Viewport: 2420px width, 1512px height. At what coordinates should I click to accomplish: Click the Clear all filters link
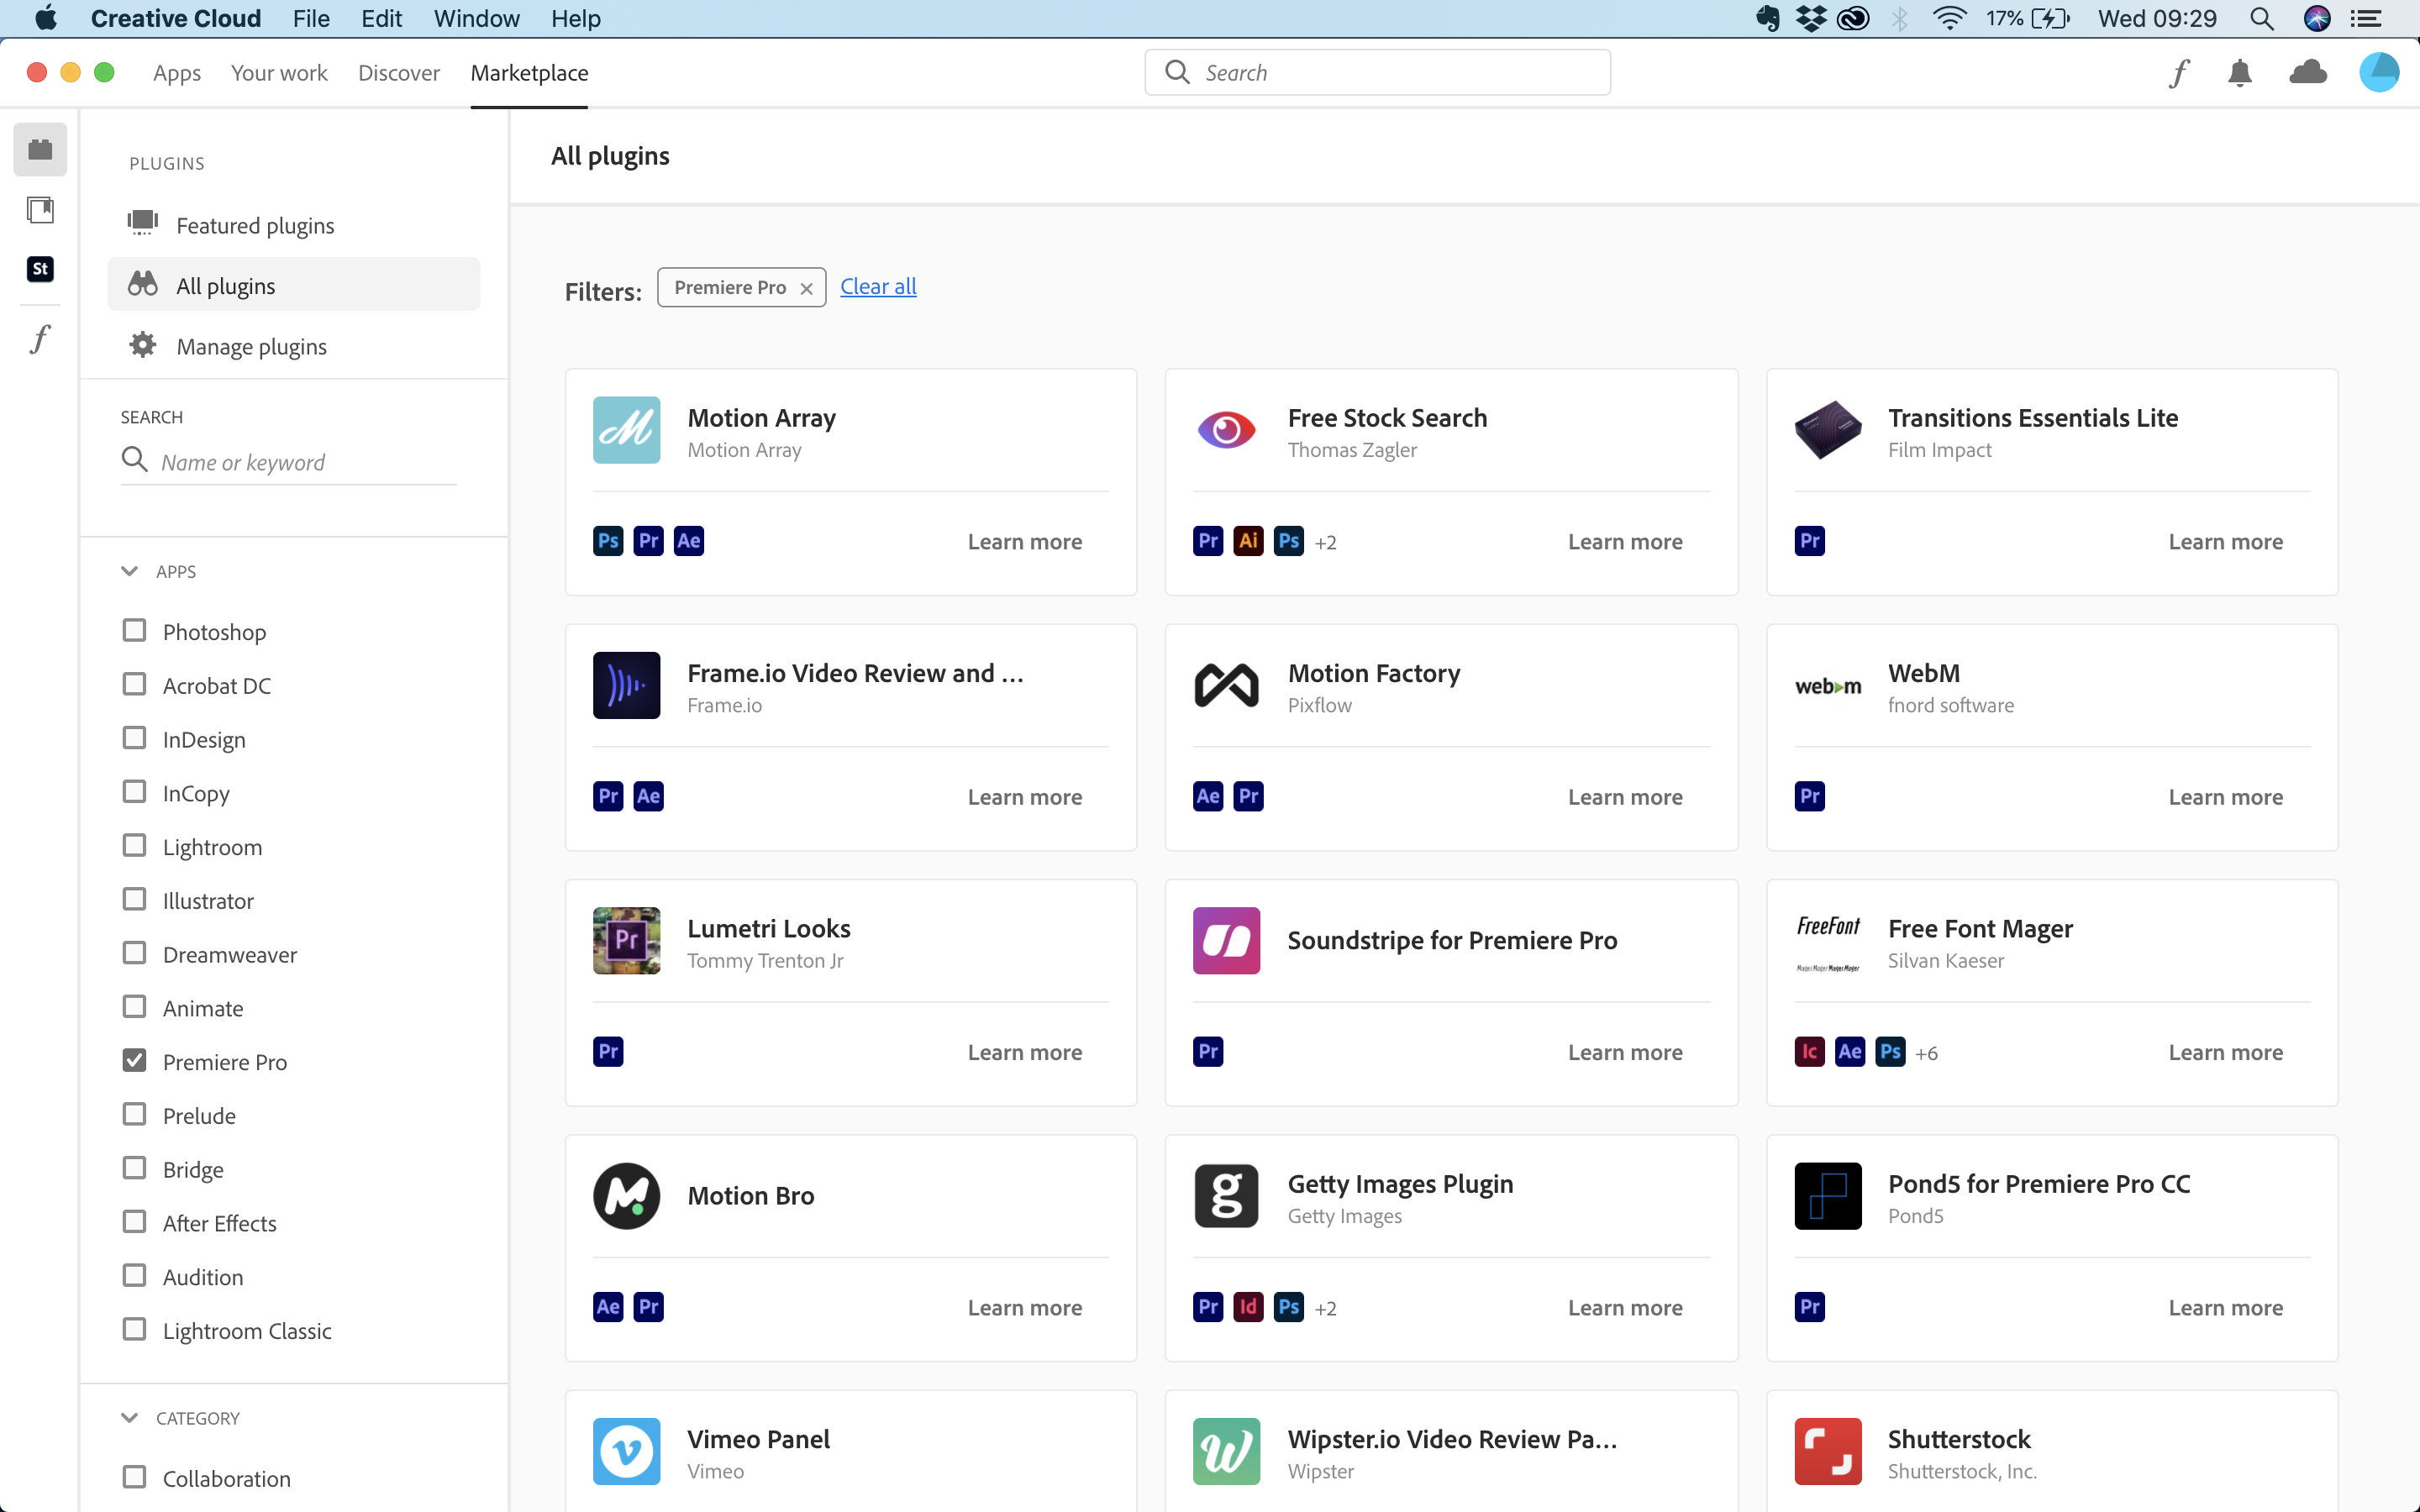click(877, 287)
